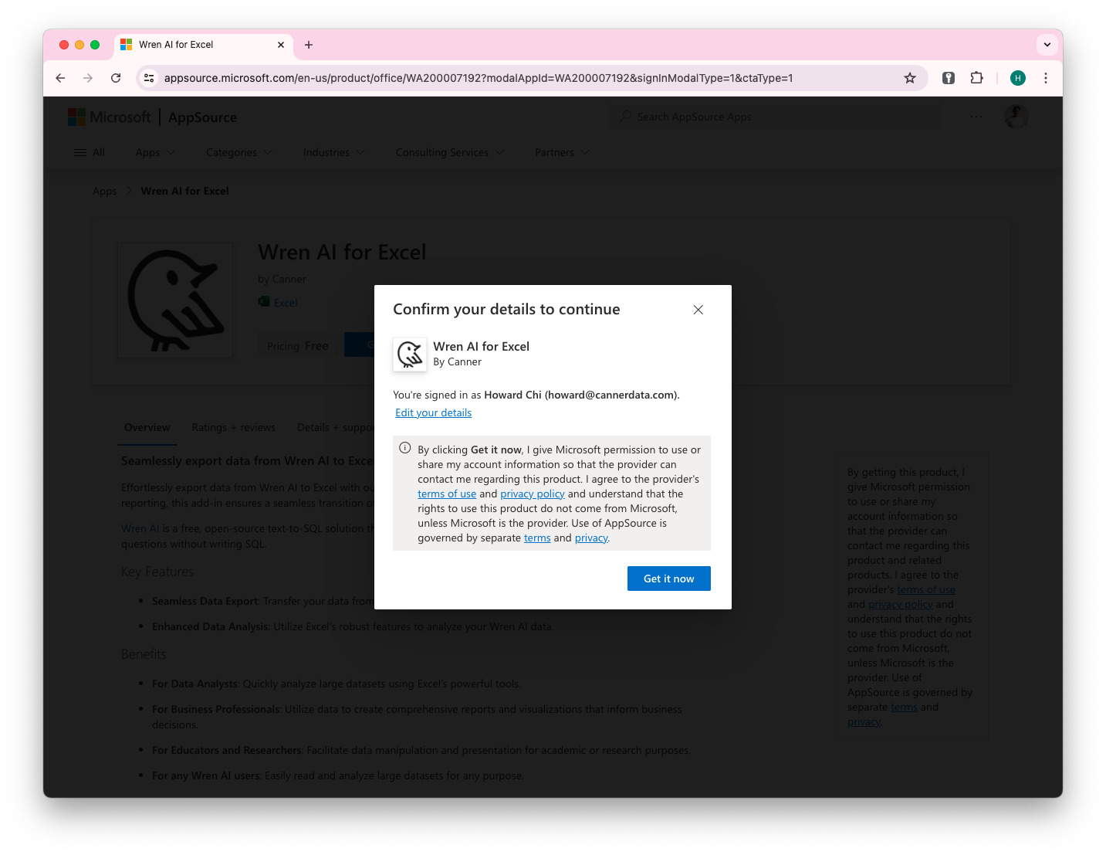Viewport: 1106px width, 855px height.
Task: Click the Wren AI bird logo in dialog
Action: pyautogui.click(x=410, y=355)
